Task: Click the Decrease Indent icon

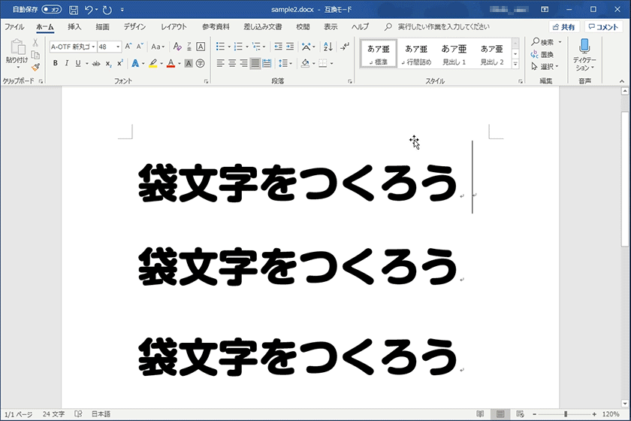Action: [x=278, y=47]
